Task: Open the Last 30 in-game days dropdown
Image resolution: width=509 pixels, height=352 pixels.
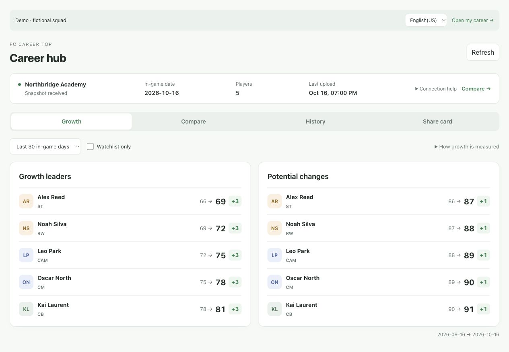Action: pyautogui.click(x=45, y=146)
